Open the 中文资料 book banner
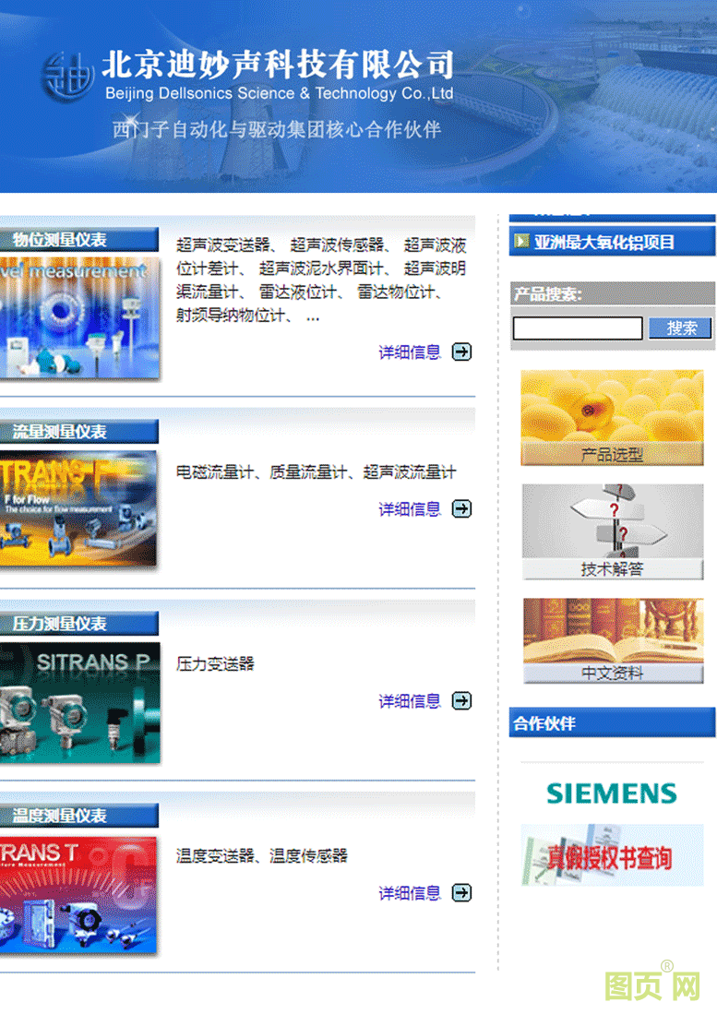Image resolution: width=717 pixels, height=1014 pixels. [612, 640]
